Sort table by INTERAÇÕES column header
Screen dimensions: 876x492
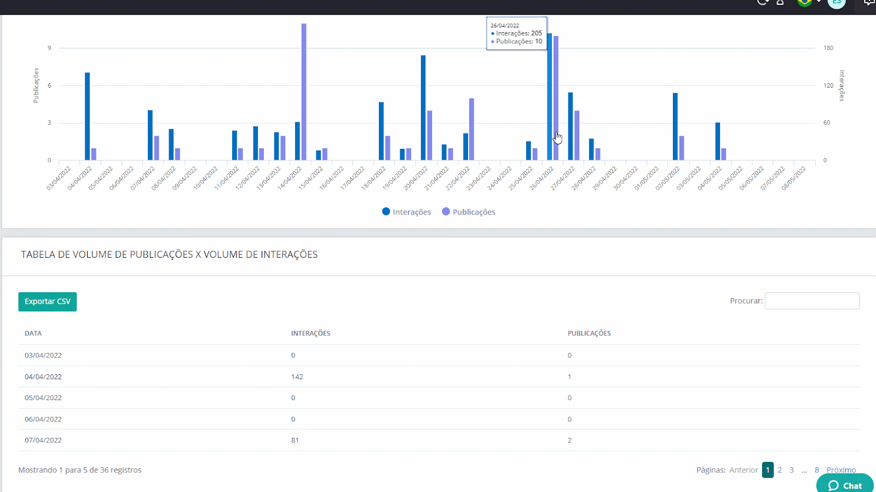coord(310,333)
